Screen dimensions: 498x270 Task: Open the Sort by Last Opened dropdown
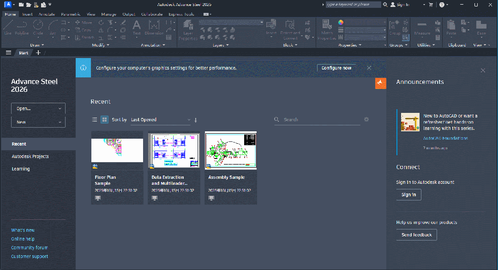pos(161,119)
